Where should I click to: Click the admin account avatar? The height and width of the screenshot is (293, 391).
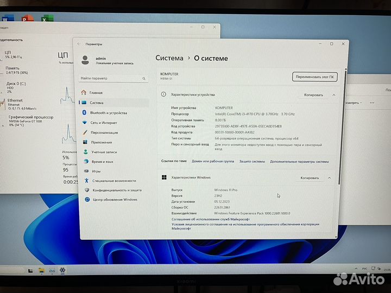click(x=85, y=60)
